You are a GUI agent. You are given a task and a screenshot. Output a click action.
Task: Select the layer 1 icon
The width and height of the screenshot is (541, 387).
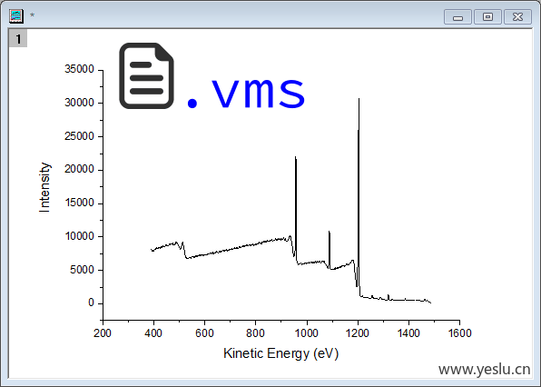click(x=18, y=38)
